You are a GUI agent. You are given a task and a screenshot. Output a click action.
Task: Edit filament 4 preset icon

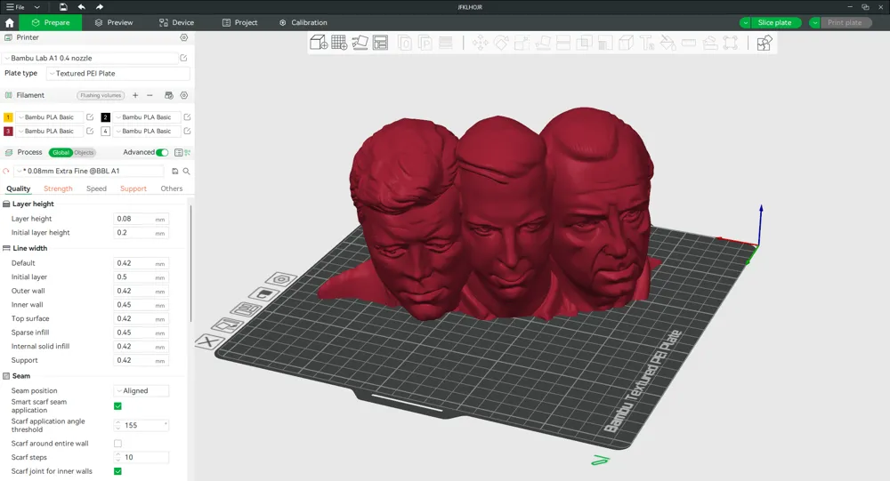187,131
